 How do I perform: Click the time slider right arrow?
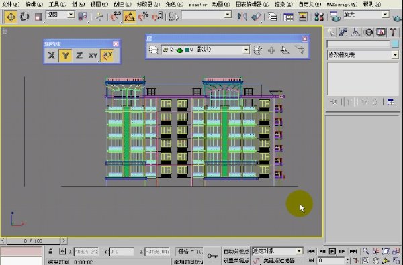(x=64, y=241)
